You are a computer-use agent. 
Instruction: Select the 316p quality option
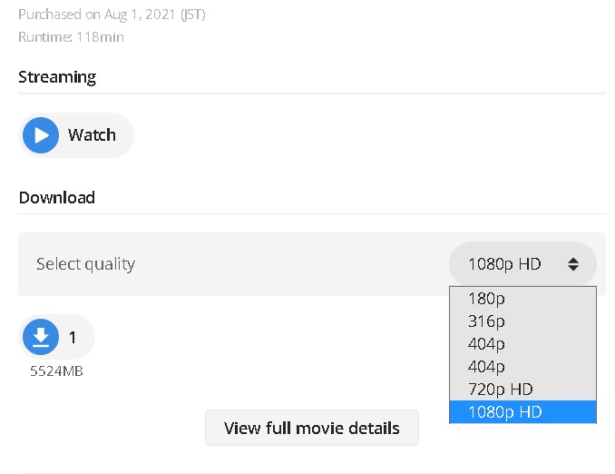coord(522,321)
